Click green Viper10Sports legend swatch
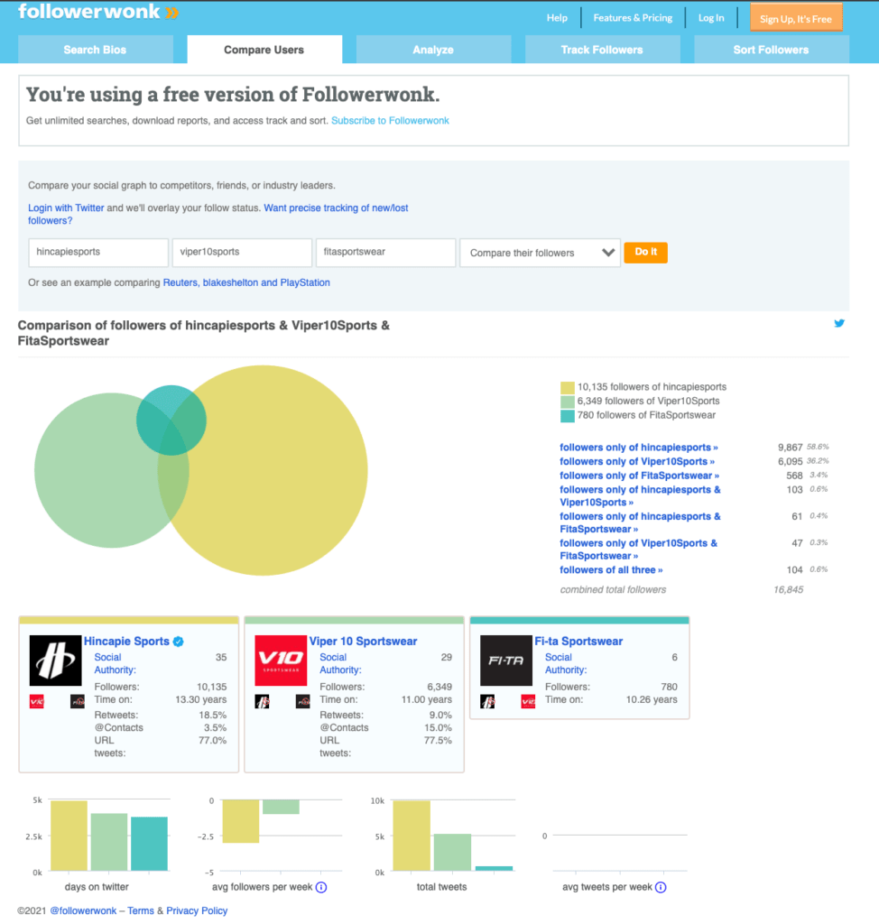The height and width of the screenshot is (924, 879). pyautogui.click(x=567, y=402)
